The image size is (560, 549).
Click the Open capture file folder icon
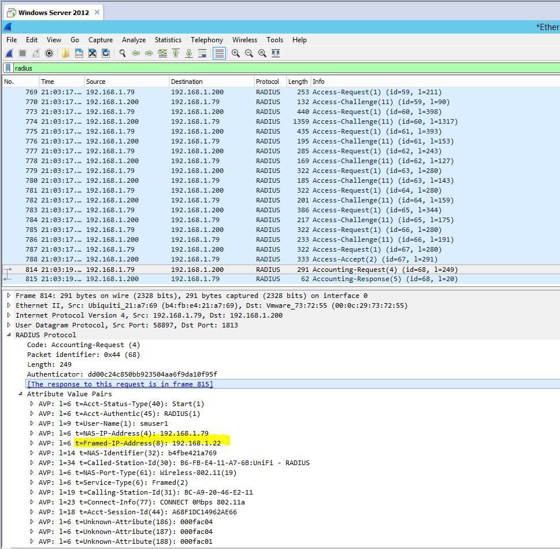pyautogui.click(x=65, y=53)
